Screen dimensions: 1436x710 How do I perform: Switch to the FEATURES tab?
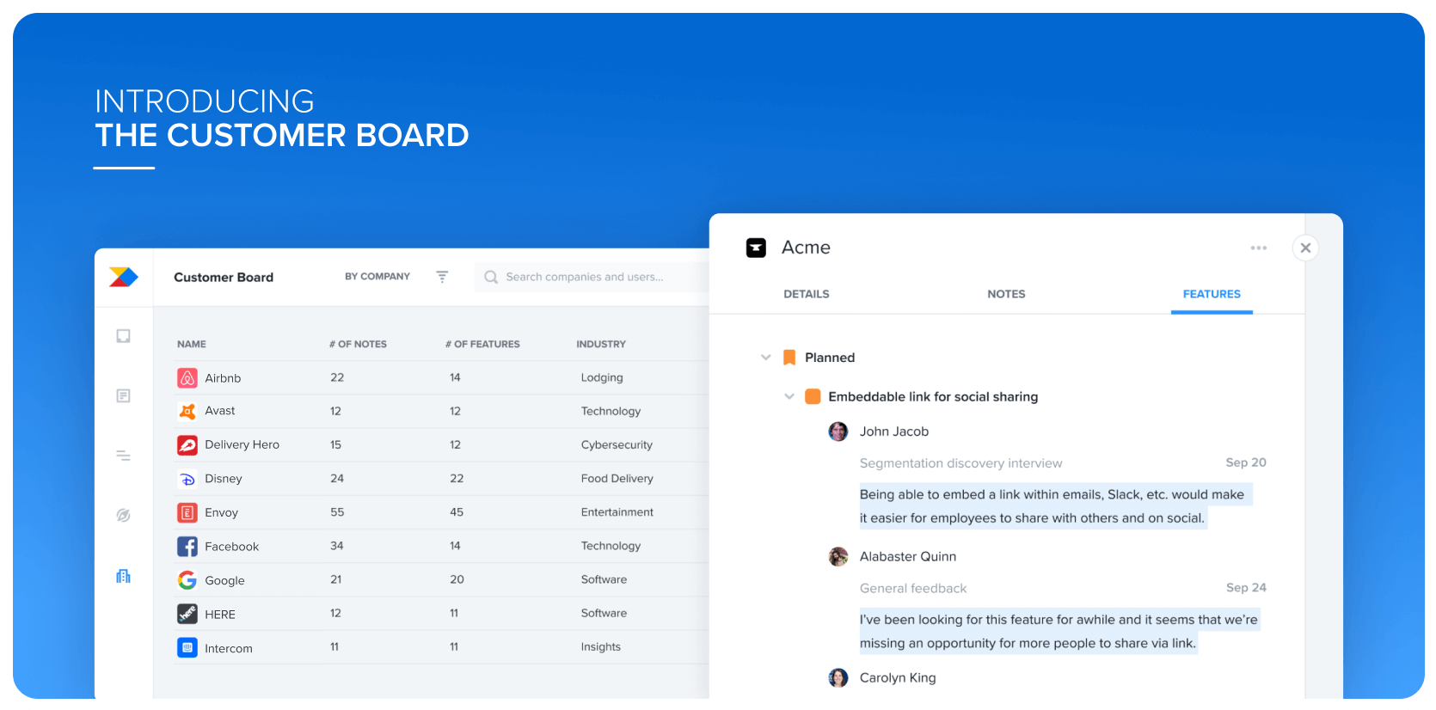[1212, 294]
